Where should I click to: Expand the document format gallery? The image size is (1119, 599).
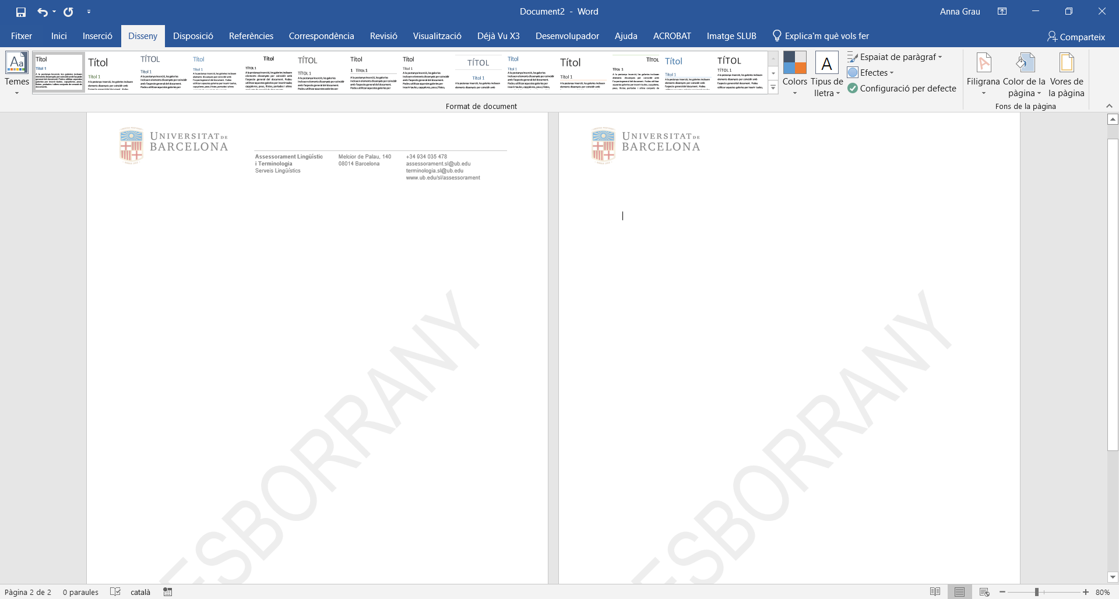(x=773, y=88)
